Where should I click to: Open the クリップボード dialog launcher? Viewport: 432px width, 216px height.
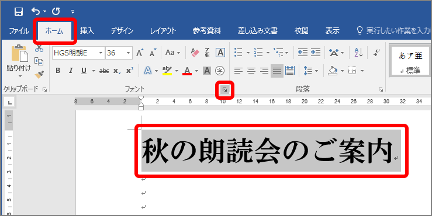[x=44, y=89]
